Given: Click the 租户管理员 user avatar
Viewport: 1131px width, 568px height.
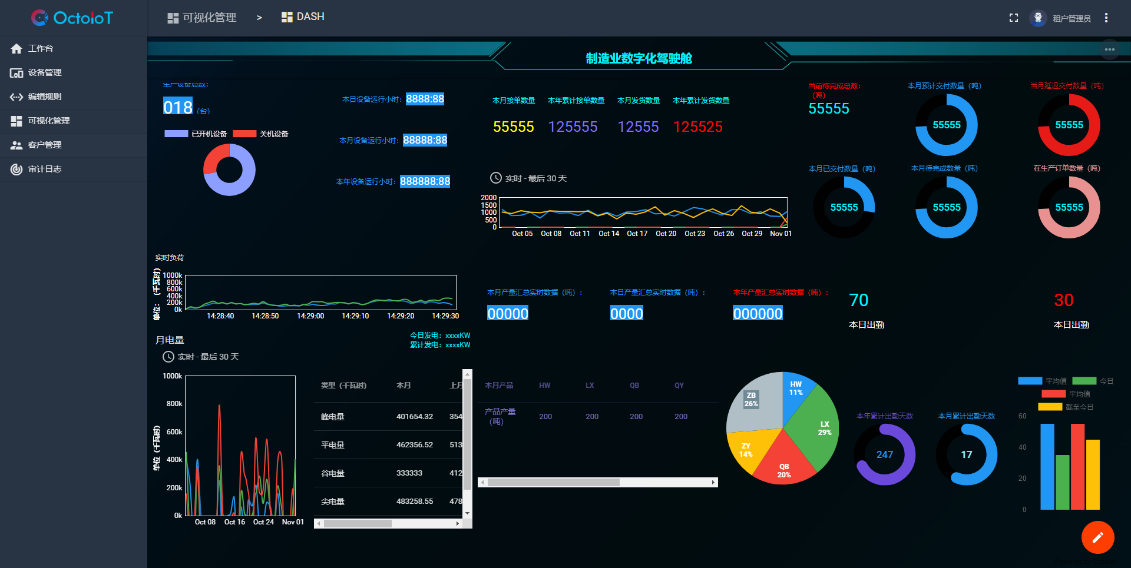Looking at the screenshot, I should click(1038, 18).
